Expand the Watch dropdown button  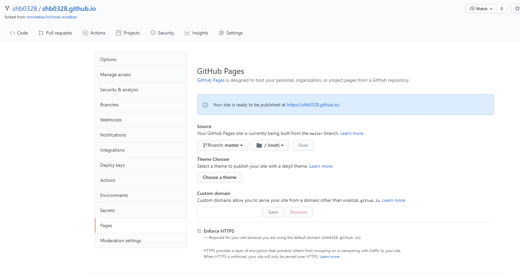[x=481, y=9]
